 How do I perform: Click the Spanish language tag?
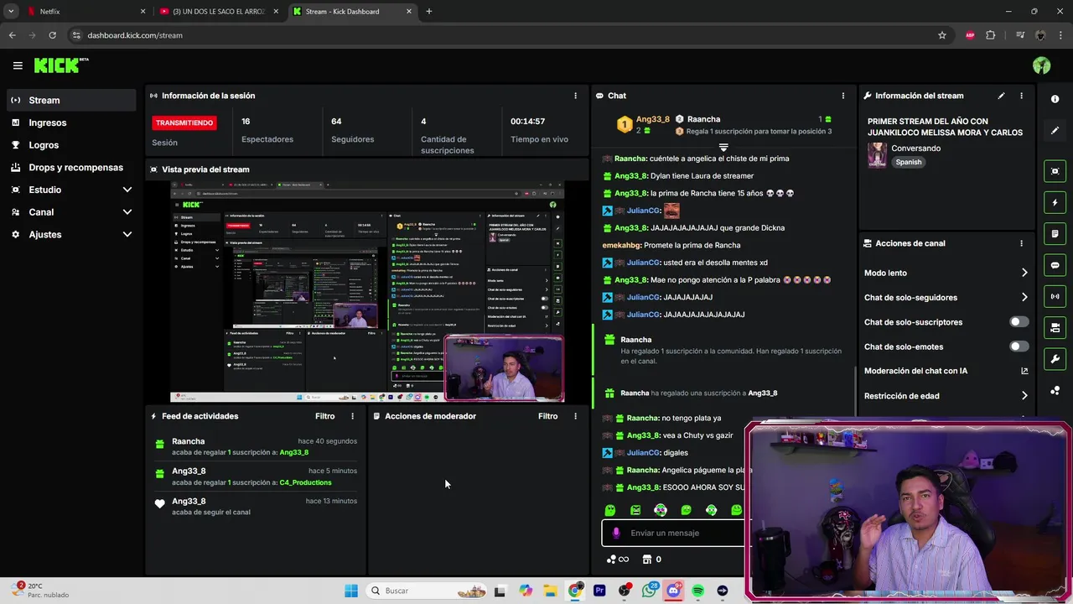908,162
